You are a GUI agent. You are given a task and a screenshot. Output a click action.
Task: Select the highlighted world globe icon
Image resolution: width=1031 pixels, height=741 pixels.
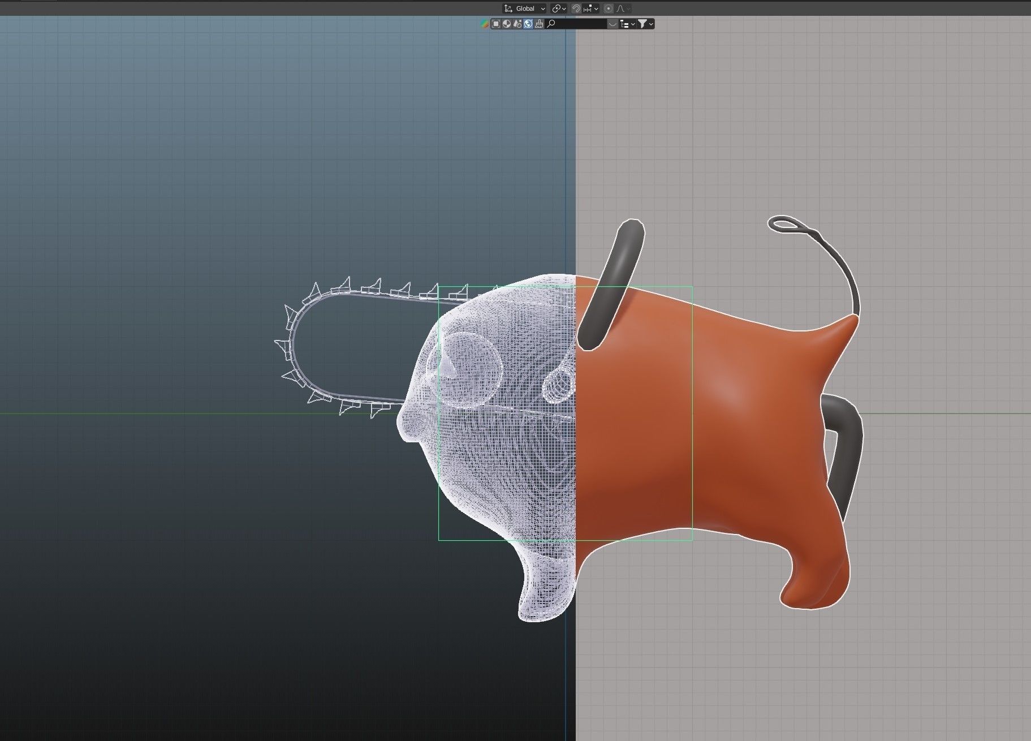coord(528,24)
